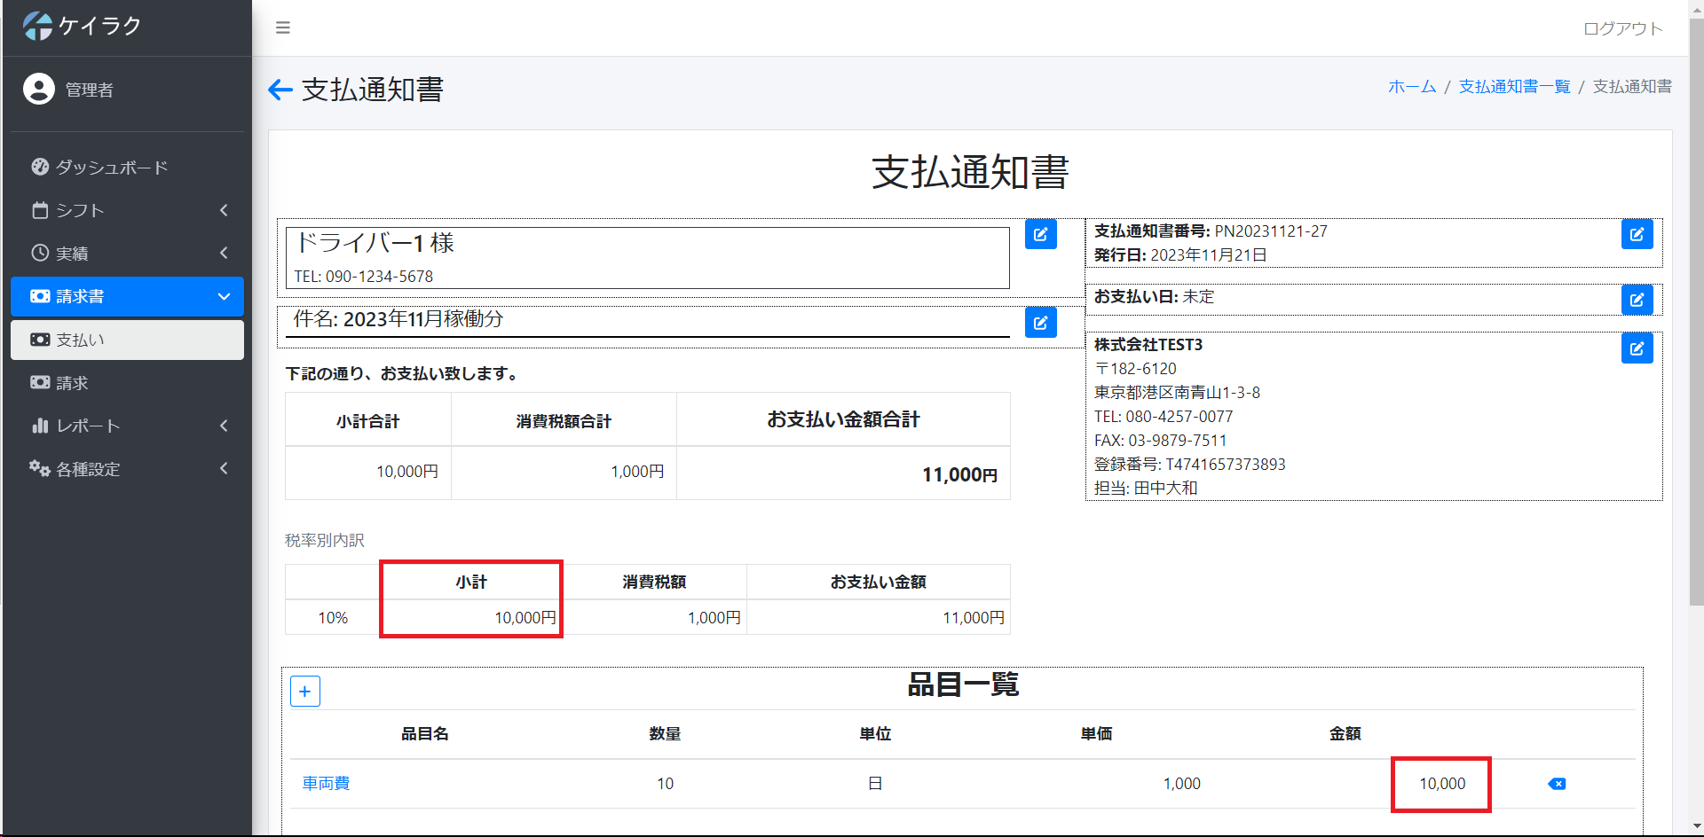Add a new item with plus button

pos(305,692)
